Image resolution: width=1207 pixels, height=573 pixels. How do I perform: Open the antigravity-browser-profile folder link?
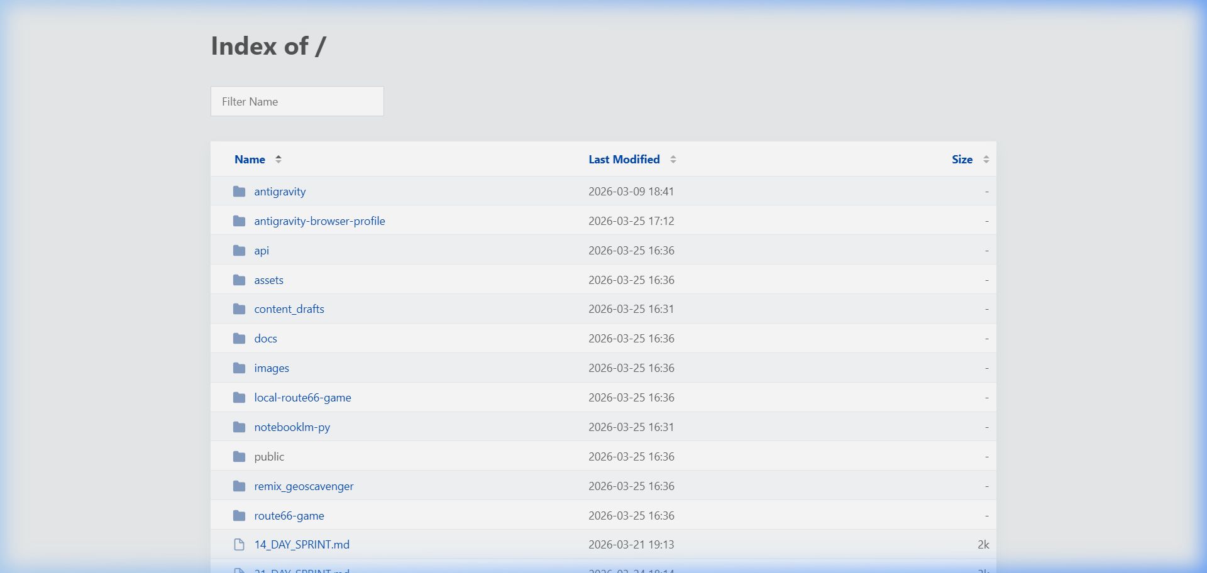click(x=319, y=221)
